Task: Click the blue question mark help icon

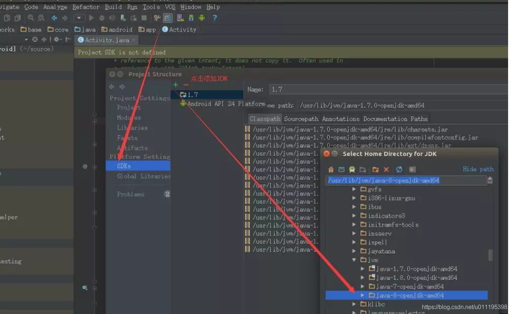Action: [214, 18]
